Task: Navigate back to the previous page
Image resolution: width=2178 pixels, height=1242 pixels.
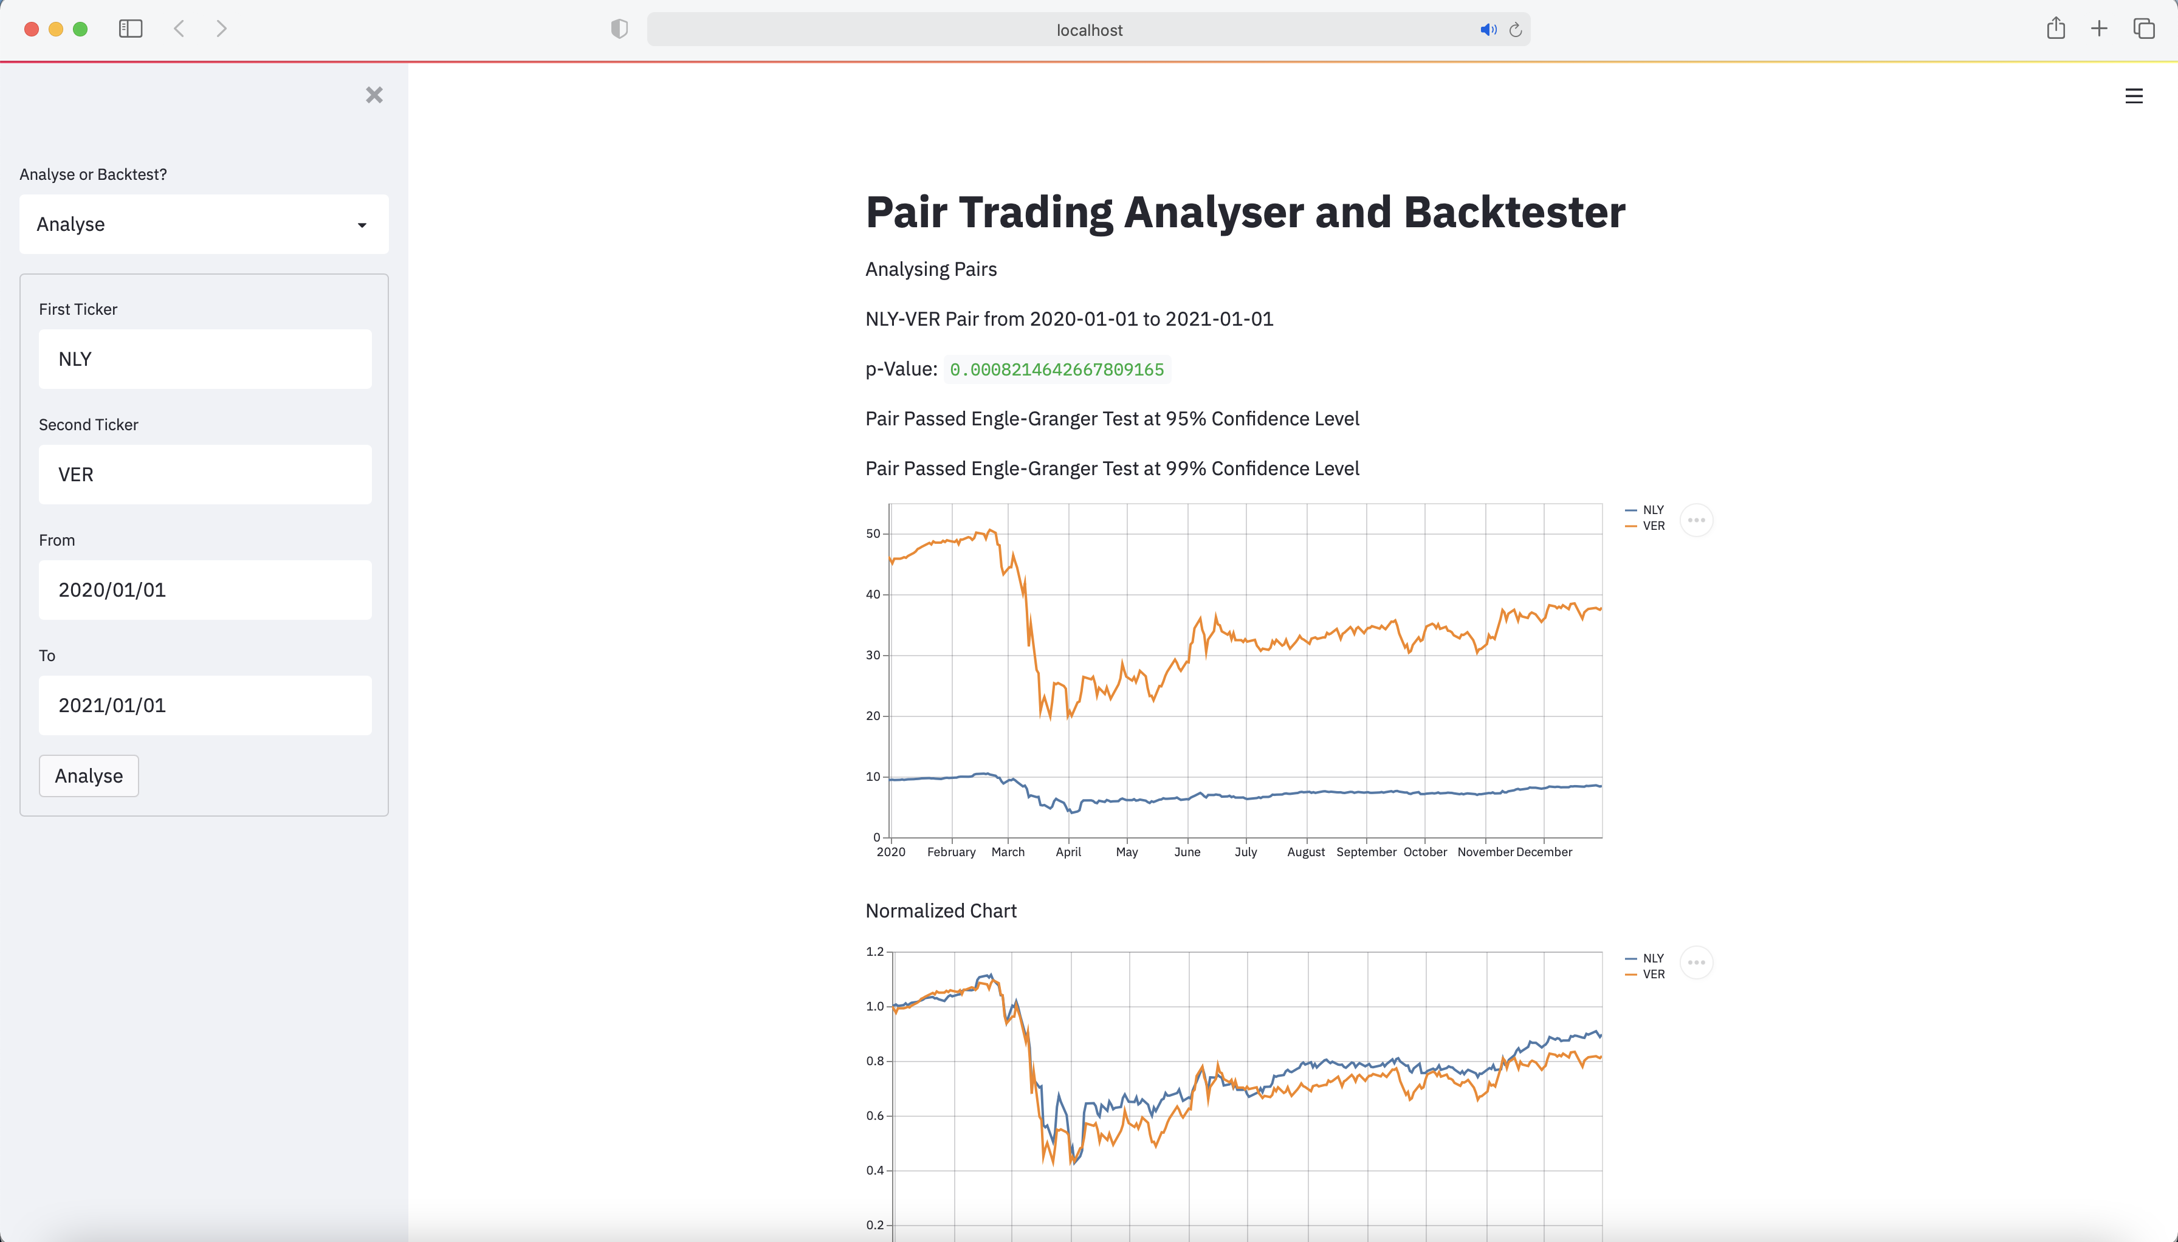Action: tap(178, 28)
